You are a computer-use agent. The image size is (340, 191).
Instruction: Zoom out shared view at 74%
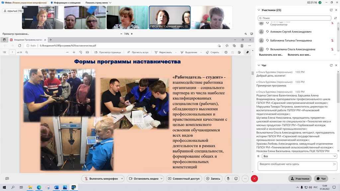121,34
